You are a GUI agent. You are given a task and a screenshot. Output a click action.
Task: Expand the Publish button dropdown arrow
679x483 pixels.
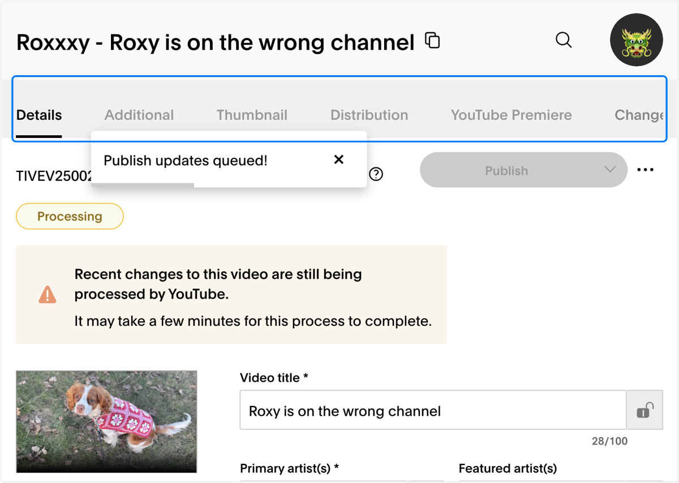pyautogui.click(x=610, y=170)
